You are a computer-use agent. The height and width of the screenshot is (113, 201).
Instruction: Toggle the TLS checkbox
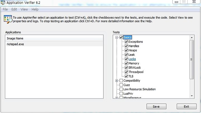126,76
